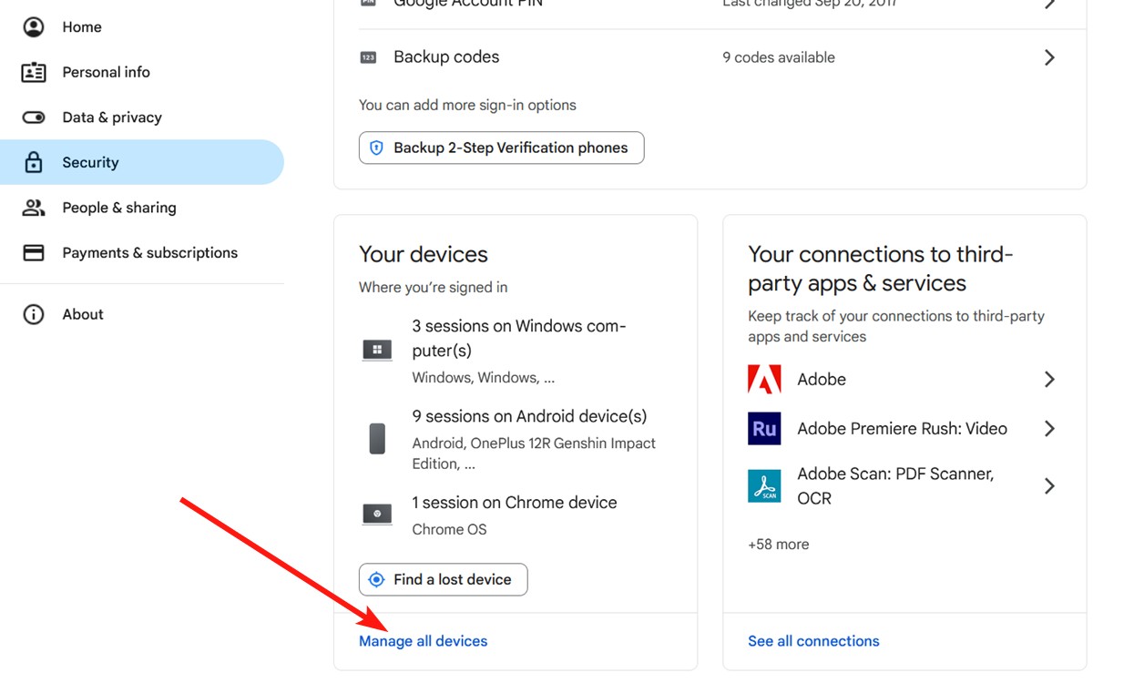This screenshot has height=683, width=1134.
Task: Click the +58 more connections text
Action: click(778, 544)
